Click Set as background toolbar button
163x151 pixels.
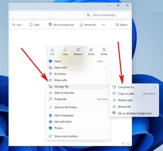pyautogui.click(x=61, y=25)
